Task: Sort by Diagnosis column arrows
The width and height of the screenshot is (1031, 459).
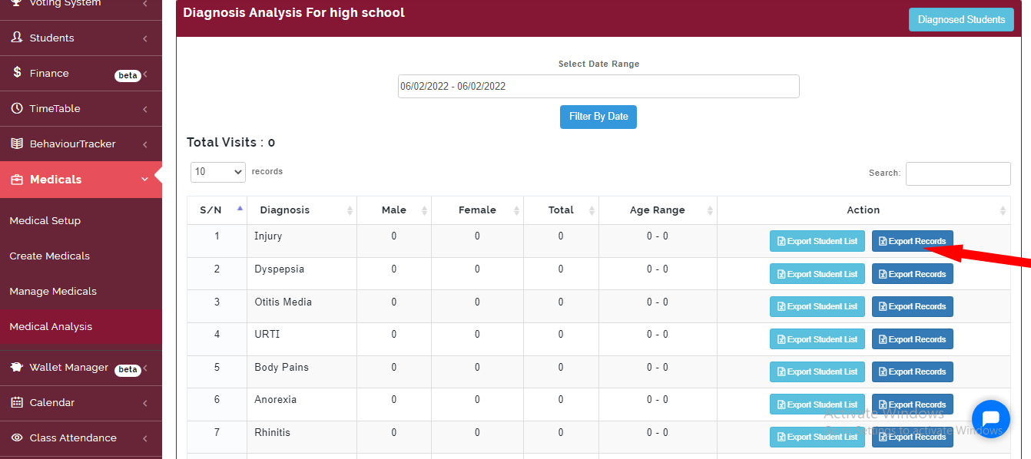Action: coord(350,210)
